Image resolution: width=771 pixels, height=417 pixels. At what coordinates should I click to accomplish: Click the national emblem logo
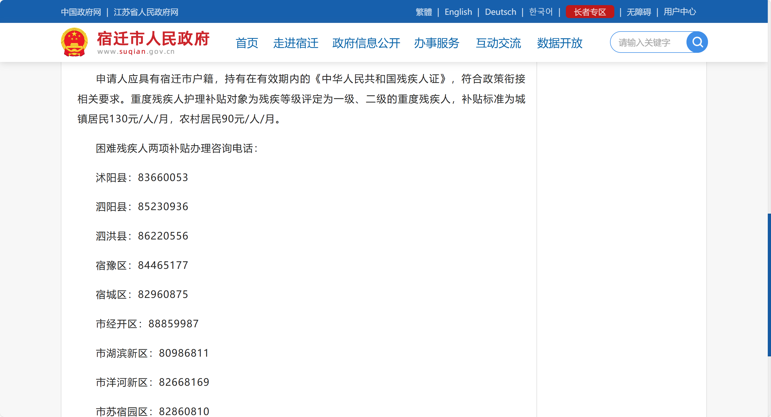tap(74, 42)
